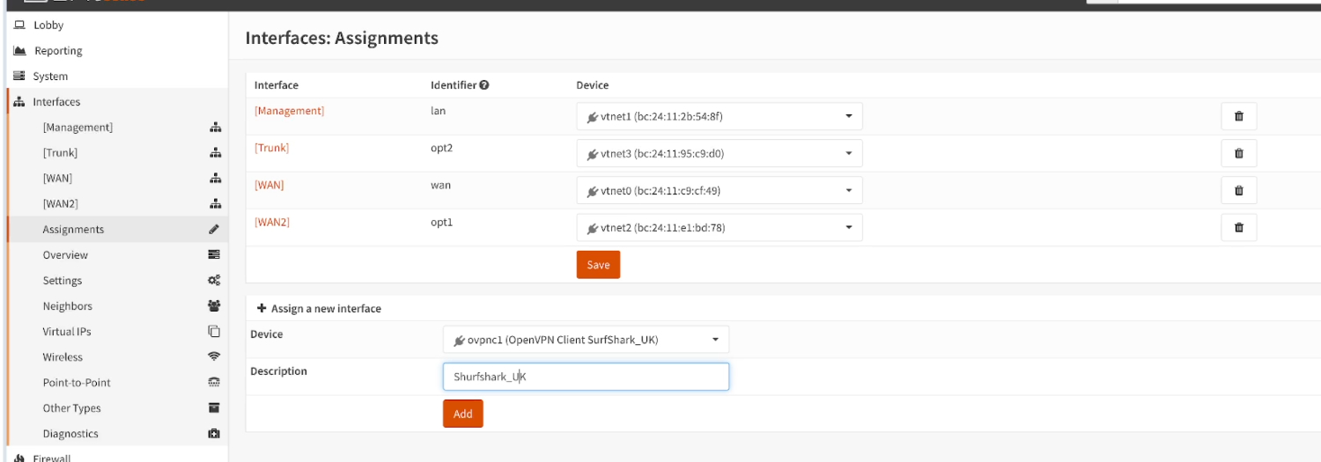Save the interface assignments

pyautogui.click(x=598, y=265)
